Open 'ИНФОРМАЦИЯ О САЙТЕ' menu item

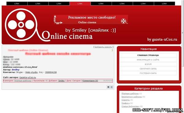(148, 60)
